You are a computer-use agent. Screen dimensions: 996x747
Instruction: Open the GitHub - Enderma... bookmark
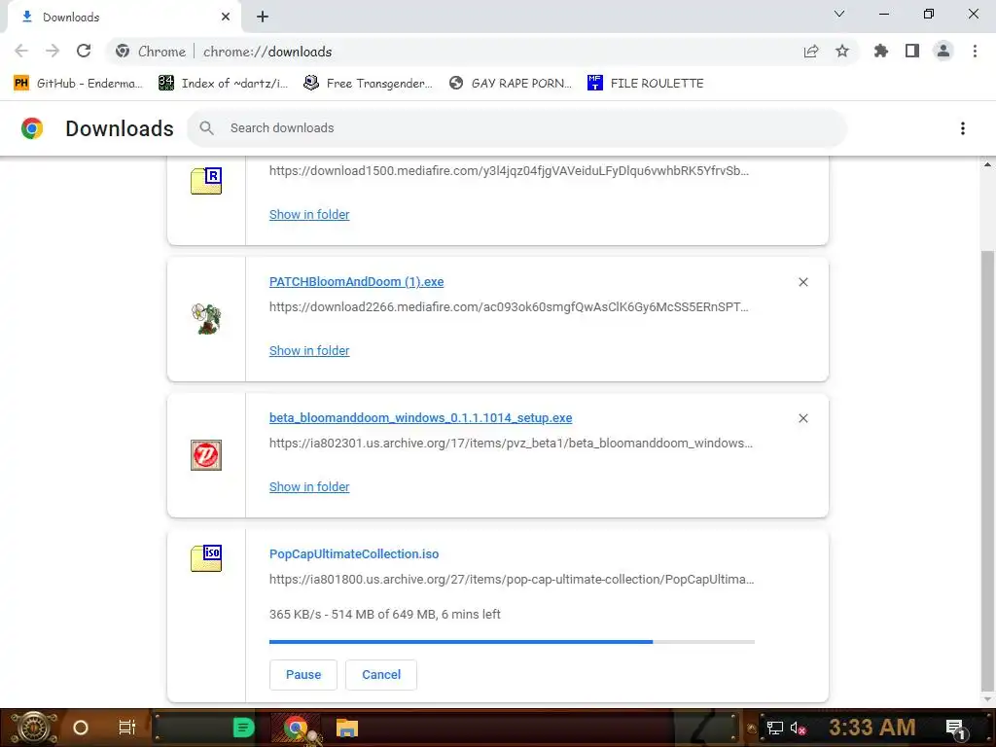click(78, 84)
